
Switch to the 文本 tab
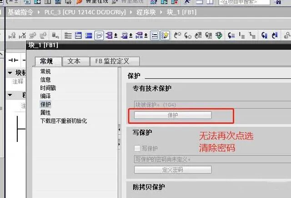click(x=76, y=61)
